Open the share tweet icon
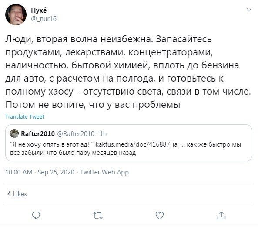258x229 pixels. click(x=221, y=215)
